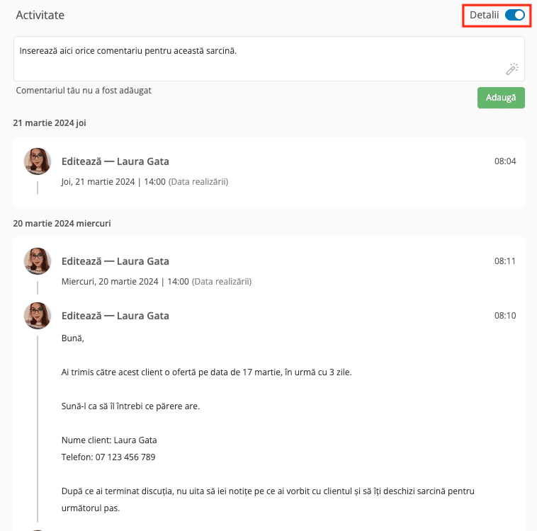
Task: Select the 21 martie 2024 joi date header
Action: point(50,123)
